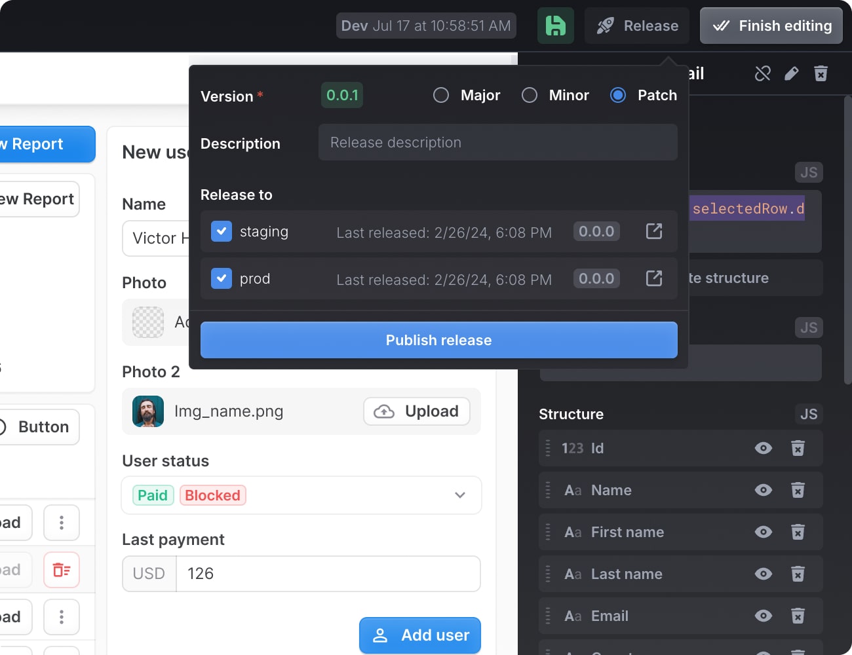Click the upload cloud icon for Photo 2
This screenshot has width=852, height=655.
383,411
